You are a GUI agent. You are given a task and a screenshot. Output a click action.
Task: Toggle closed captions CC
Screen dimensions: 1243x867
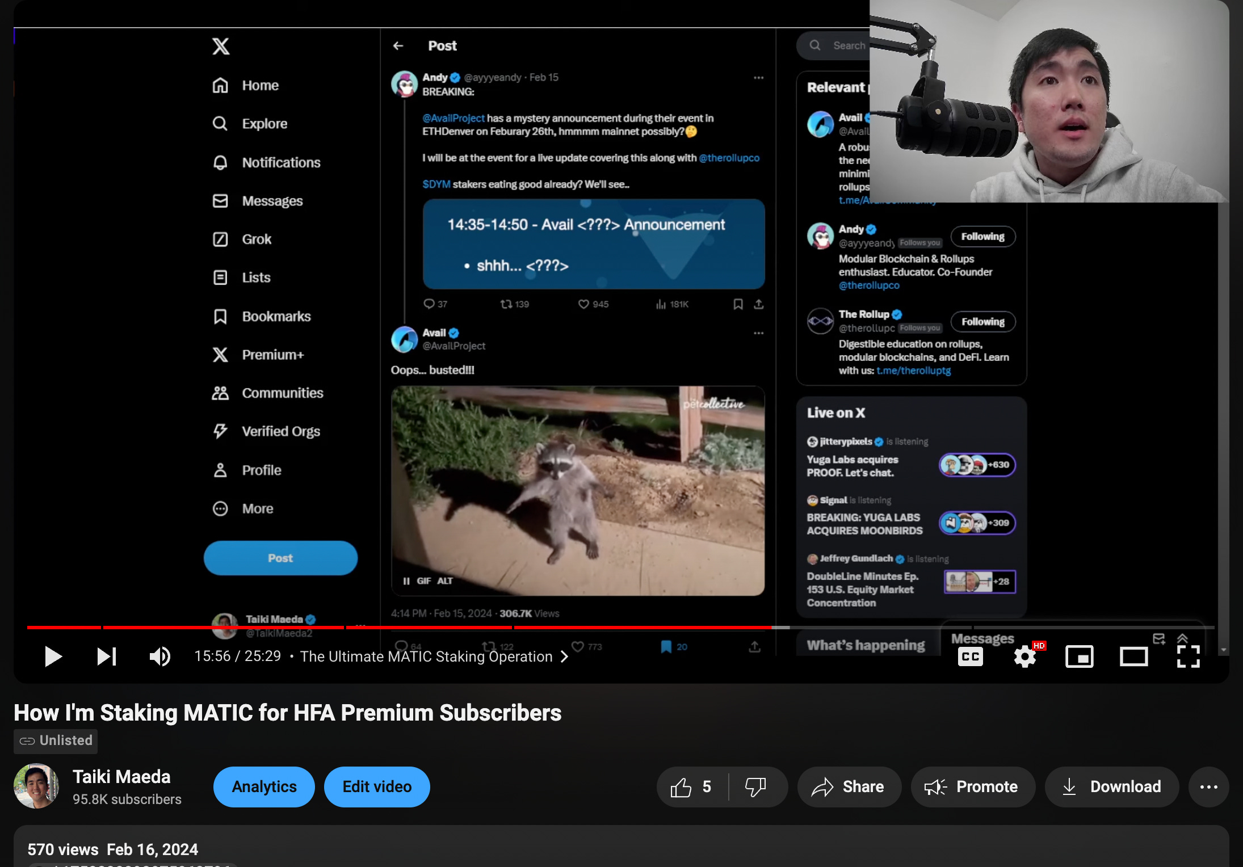click(971, 657)
